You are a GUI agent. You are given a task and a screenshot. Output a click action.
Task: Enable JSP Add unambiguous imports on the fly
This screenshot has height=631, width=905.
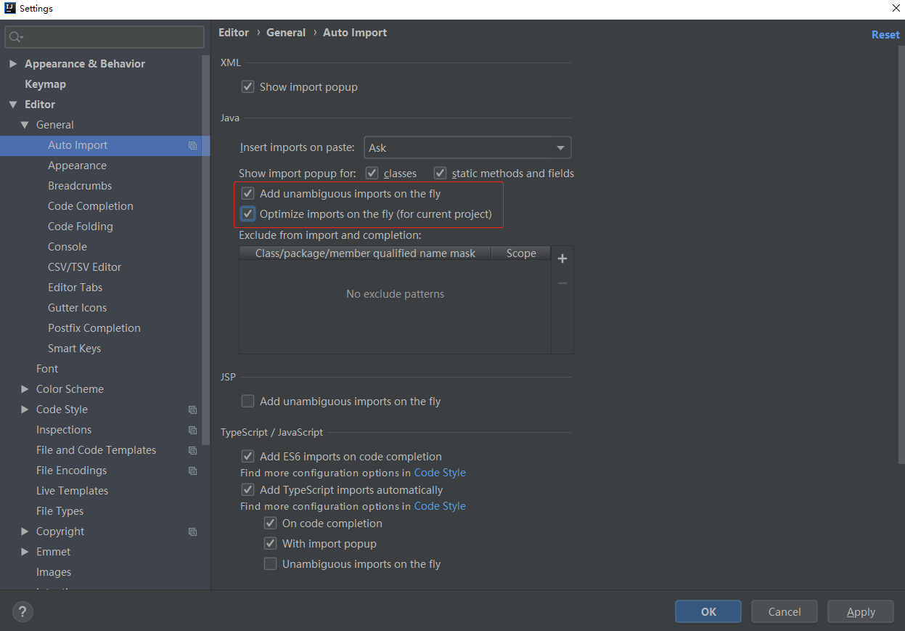pos(248,401)
